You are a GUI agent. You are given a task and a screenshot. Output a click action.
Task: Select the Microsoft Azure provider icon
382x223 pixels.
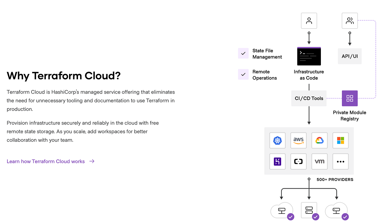click(340, 140)
